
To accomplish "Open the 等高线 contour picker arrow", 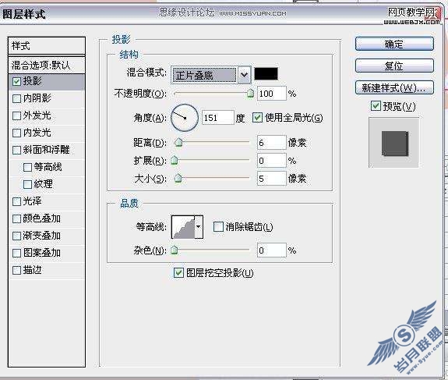I will (199, 227).
